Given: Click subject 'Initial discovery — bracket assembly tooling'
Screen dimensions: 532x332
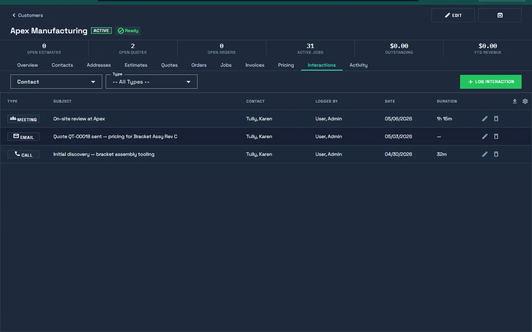Looking at the screenshot, I should coord(104,154).
